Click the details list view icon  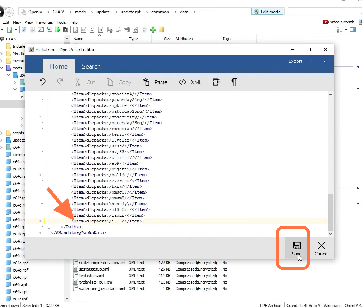click(x=339, y=30)
